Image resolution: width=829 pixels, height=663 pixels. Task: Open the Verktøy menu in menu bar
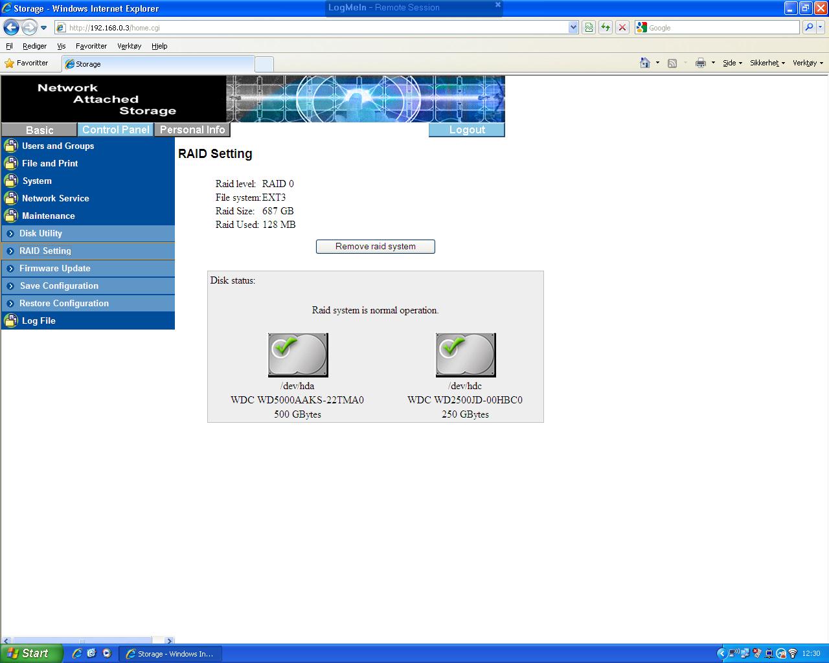pos(129,46)
